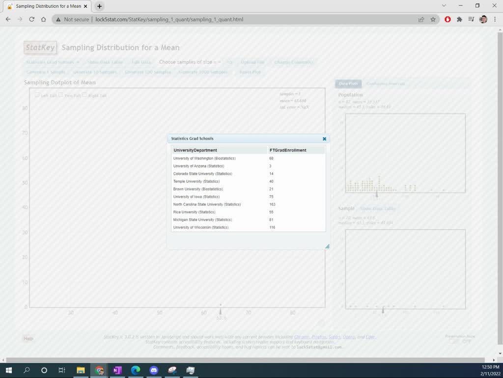Click the ad blocker extension icon
The width and height of the screenshot is (503, 378).
[x=447, y=20]
